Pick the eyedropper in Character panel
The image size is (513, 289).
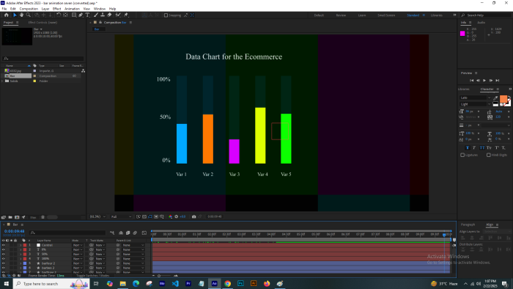(495, 98)
